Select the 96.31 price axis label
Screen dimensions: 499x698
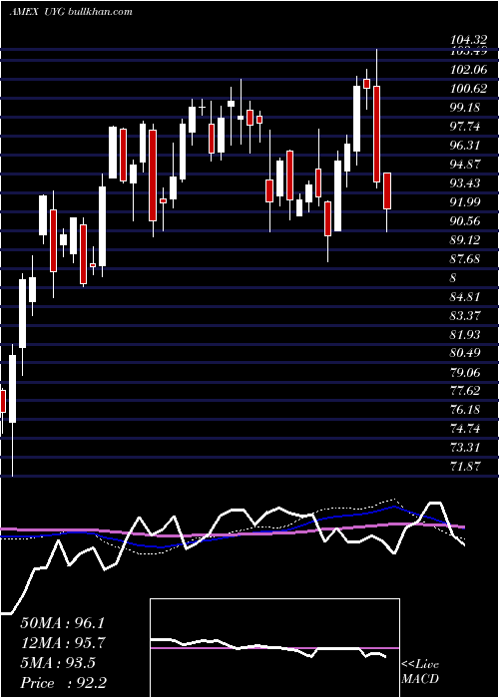click(467, 146)
